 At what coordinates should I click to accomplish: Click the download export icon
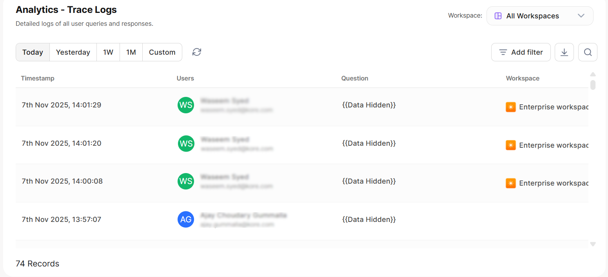(x=564, y=52)
